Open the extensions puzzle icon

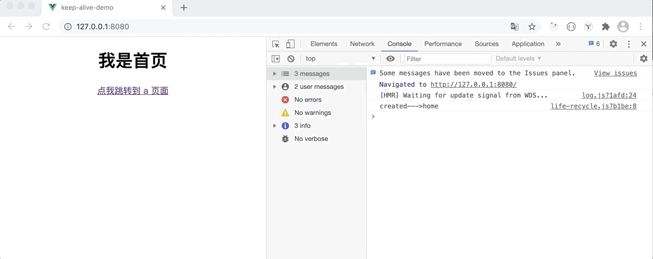606,27
